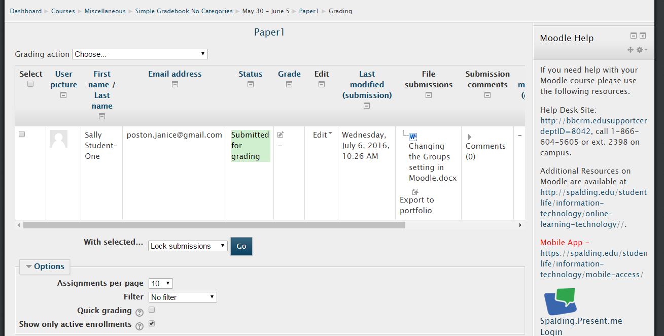664x336 pixels.
Task: Uncheck Show only active enrollments
Action: [x=152, y=323]
